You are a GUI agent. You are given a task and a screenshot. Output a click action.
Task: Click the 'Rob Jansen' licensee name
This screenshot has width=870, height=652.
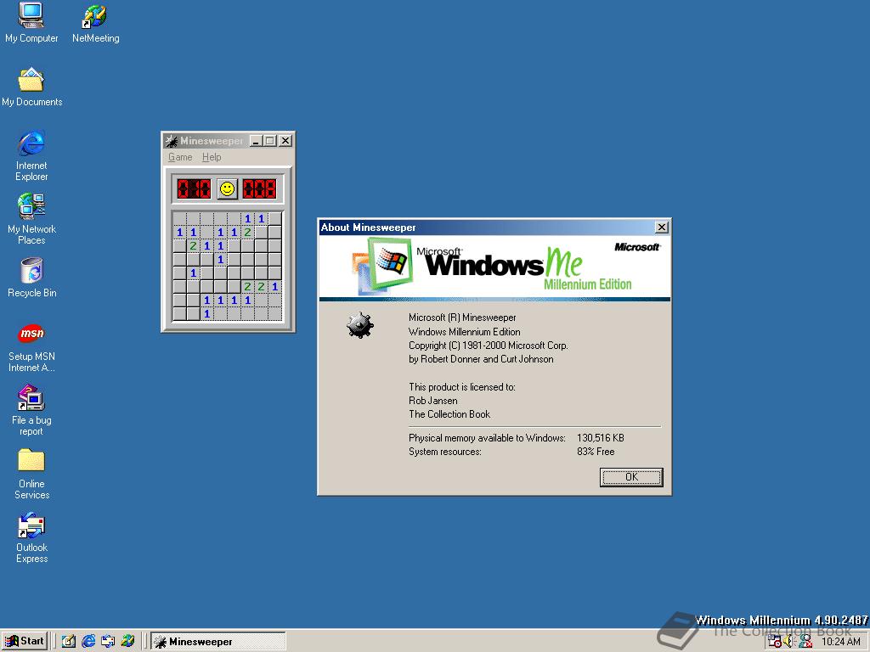[433, 401]
